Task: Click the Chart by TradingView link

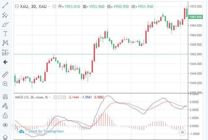Action: pyautogui.click(x=46, y=131)
